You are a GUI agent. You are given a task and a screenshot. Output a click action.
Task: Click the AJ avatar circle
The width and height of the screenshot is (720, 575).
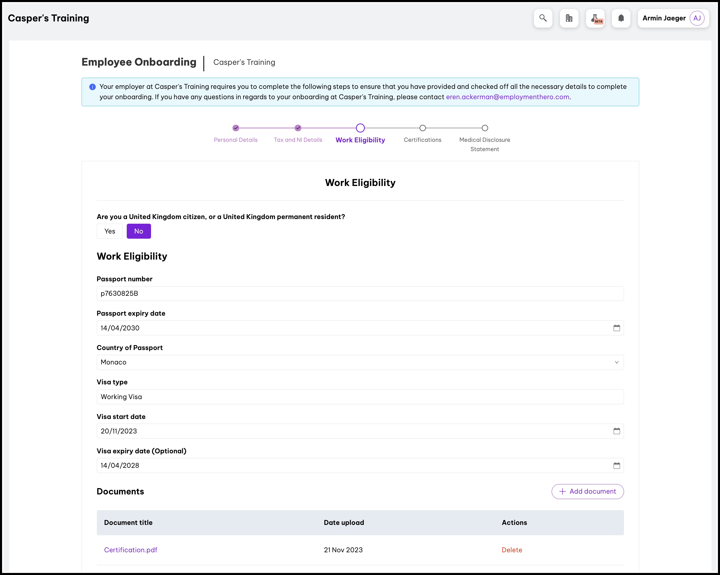click(x=697, y=18)
